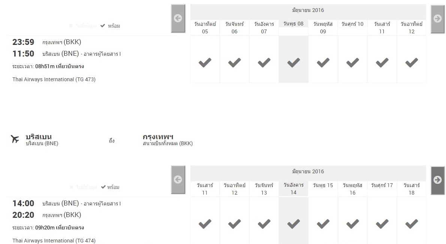Click airplane icon beside Brisbane route heading
Viewport: 446px width, 244px height.
15,139
